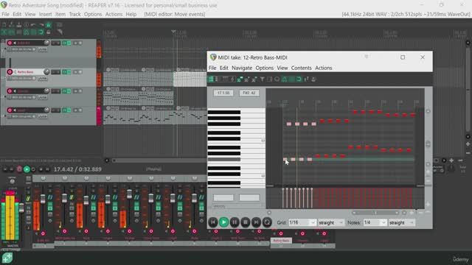Open the Help menu in main window
The image size is (472, 265).
tap(131, 14)
